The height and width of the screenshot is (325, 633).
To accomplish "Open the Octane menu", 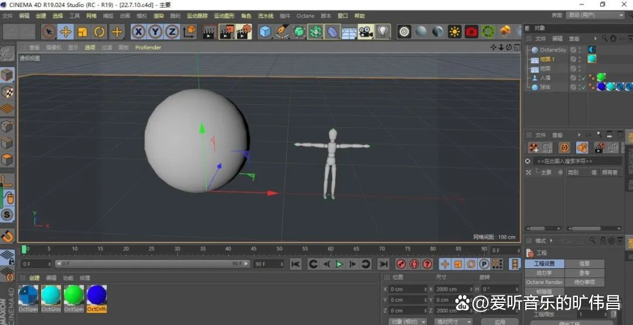I will pyautogui.click(x=305, y=16).
